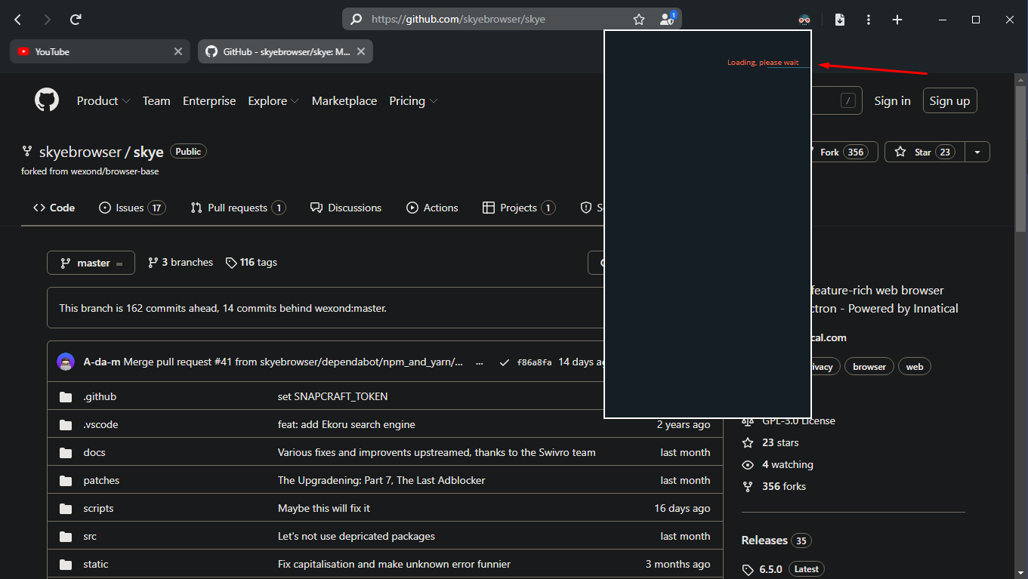Open the Star button dropdown arrow

pos(977,151)
